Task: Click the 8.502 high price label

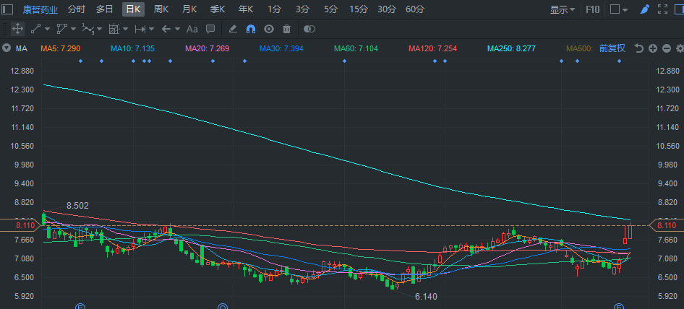Action: point(77,206)
